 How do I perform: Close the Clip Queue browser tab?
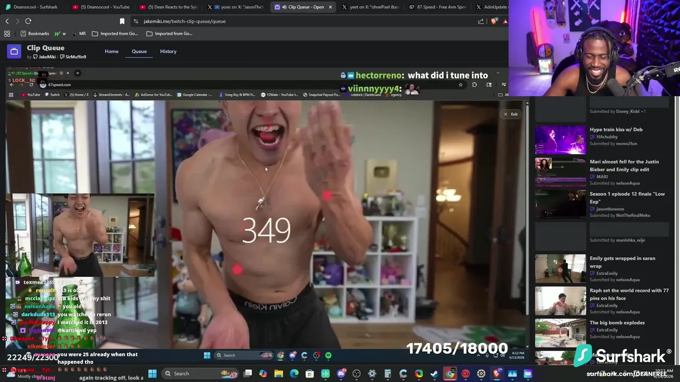click(330, 7)
